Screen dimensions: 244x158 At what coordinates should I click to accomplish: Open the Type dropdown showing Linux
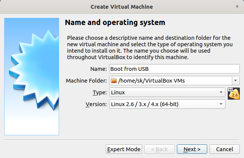(167, 92)
